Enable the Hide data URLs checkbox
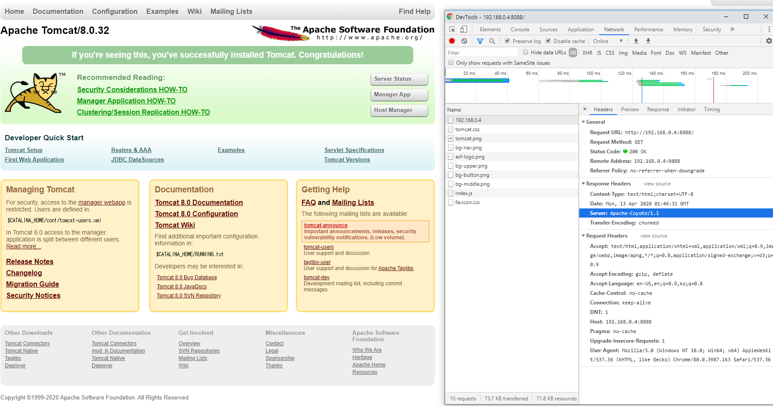The height and width of the screenshot is (406, 773). pos(525,52)
